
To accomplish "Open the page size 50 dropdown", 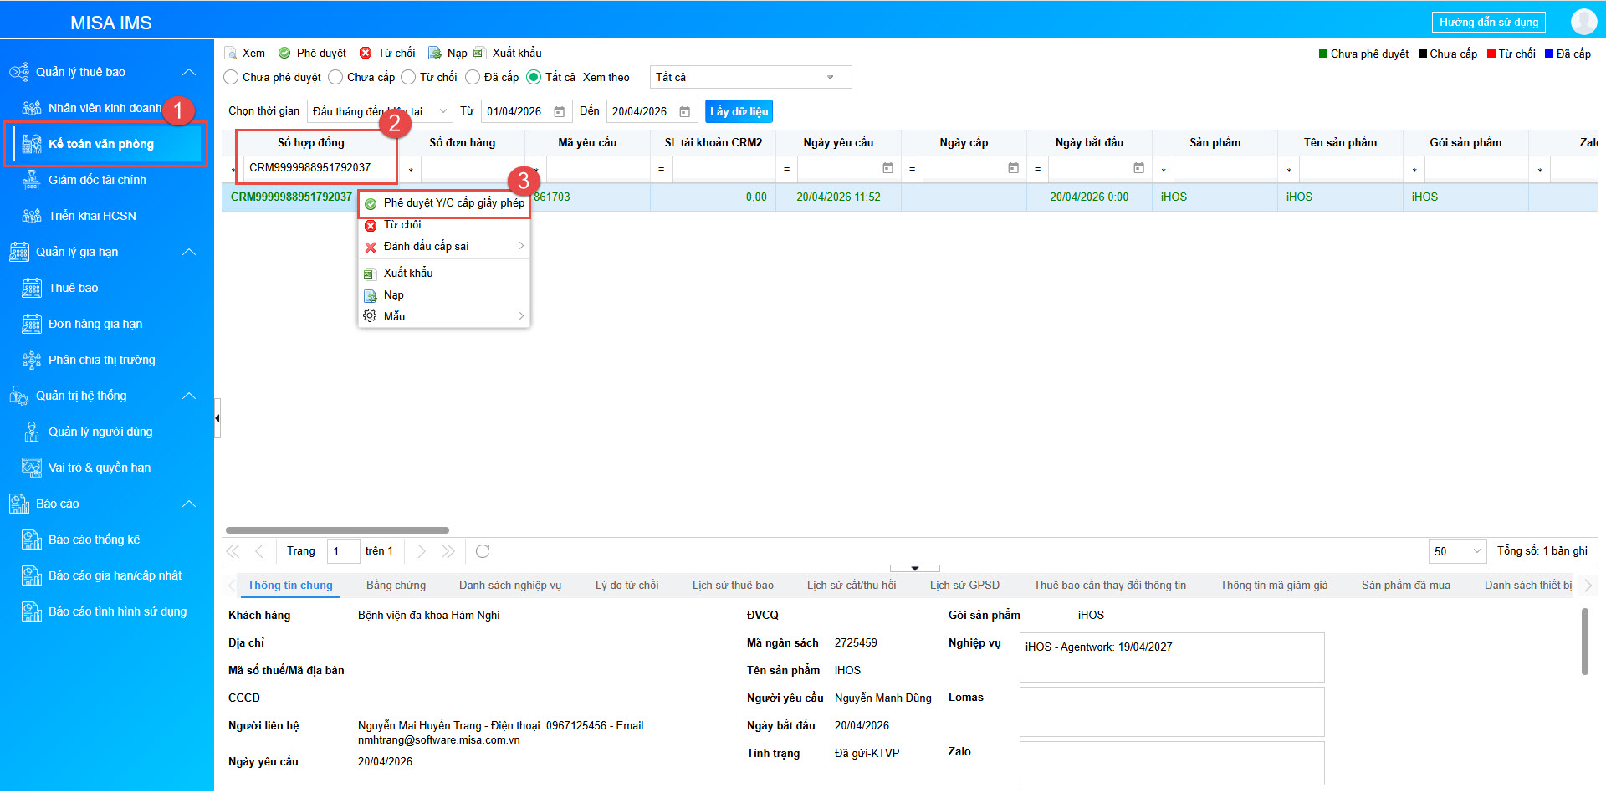I will click(1457, 551).
